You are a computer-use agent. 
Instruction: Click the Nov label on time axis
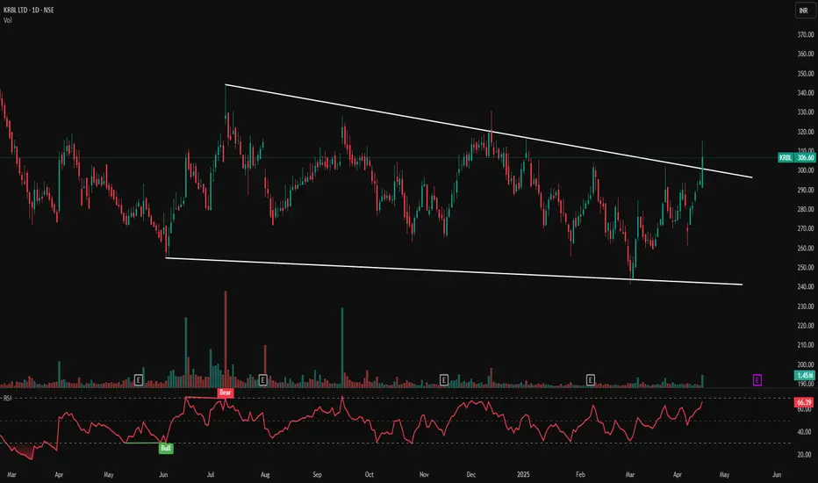click(x=424, y=474)
